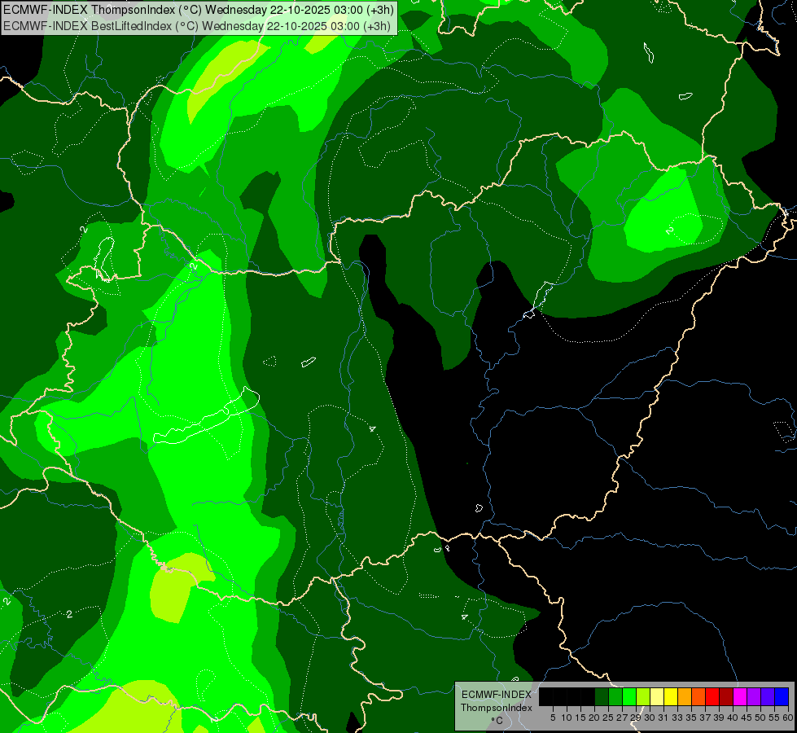Click legend tick label 37
Viewport: 797px width, 733px height.
tap(704, 718)
